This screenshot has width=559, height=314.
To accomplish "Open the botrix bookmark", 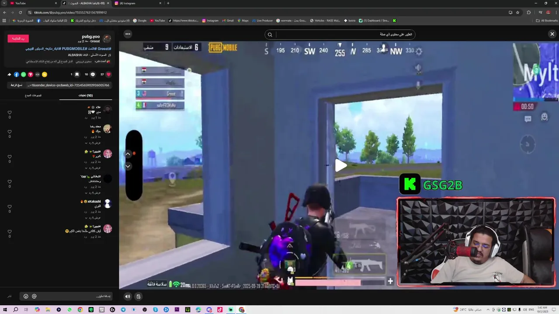I will [350, 20].
